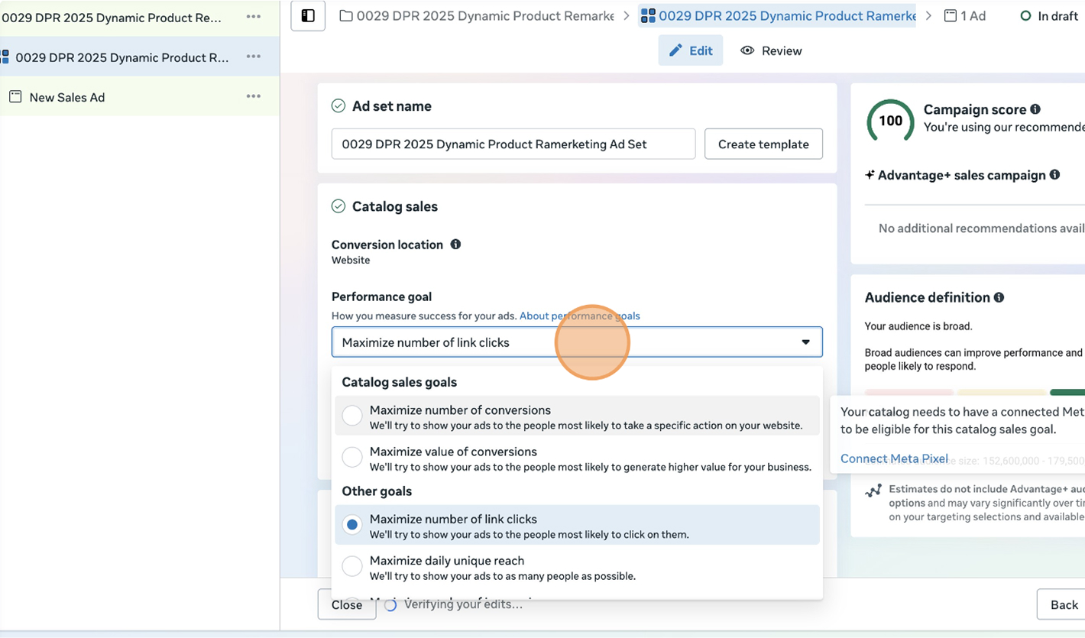Click the Advantage+ sales campaign info icon
1085x638 pixels.
click(1054, 175)
